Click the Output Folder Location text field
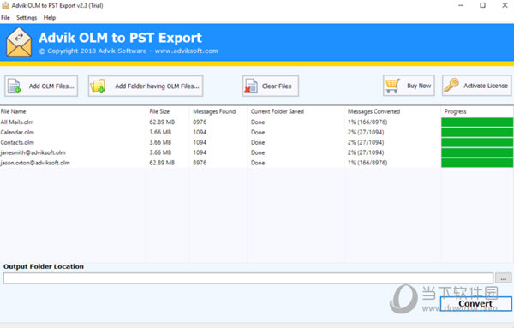The image size is (514, 328). [248, 278]
